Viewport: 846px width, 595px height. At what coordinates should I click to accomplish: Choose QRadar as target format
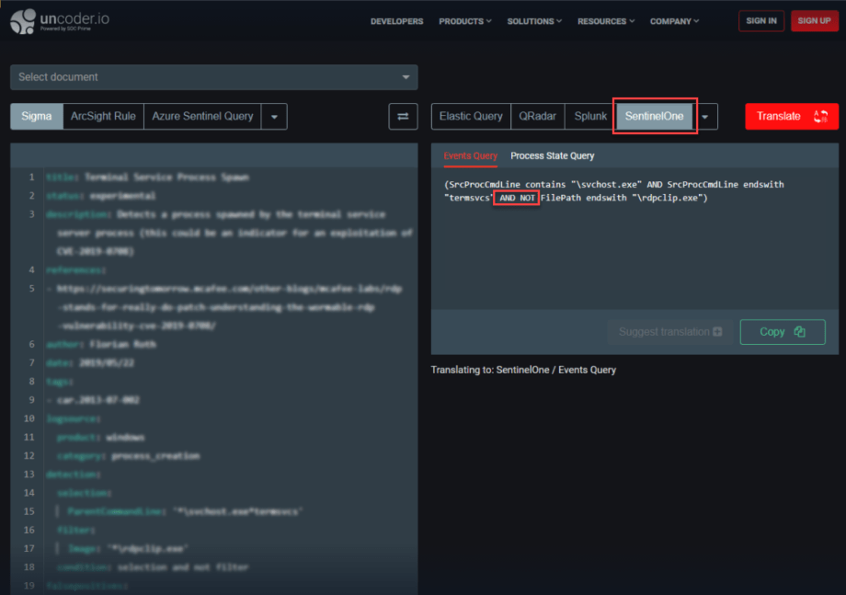pyautogui.click(x=537, y=117)
